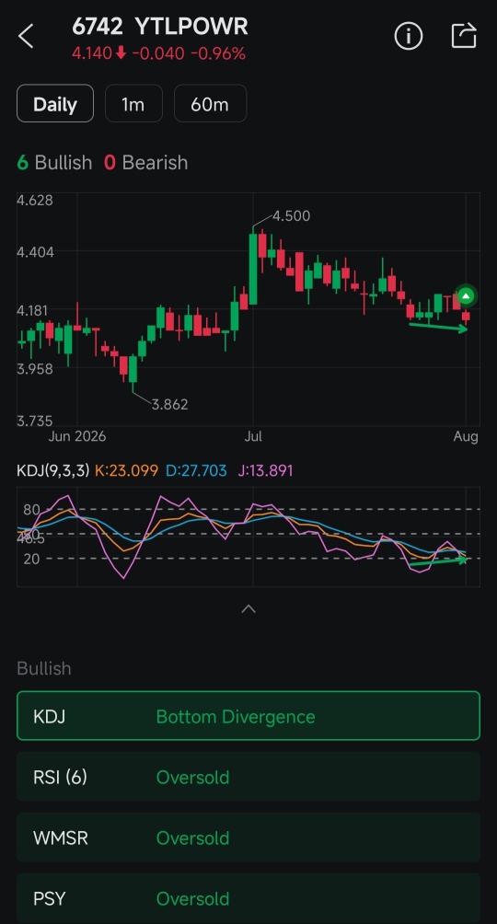Tap the 0 Bearish count label
Screen dimensions: 497x924
pyautogui.click(x=145, y=162)
